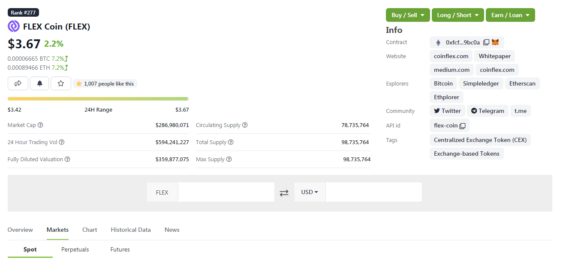The height and width of the screenshot is (260, 563).
Task: Switch to the Perpetuals sub-tab
Action: click(75, 249)
